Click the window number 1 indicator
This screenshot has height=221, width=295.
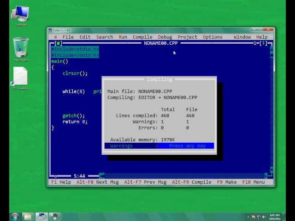point(255,43)
